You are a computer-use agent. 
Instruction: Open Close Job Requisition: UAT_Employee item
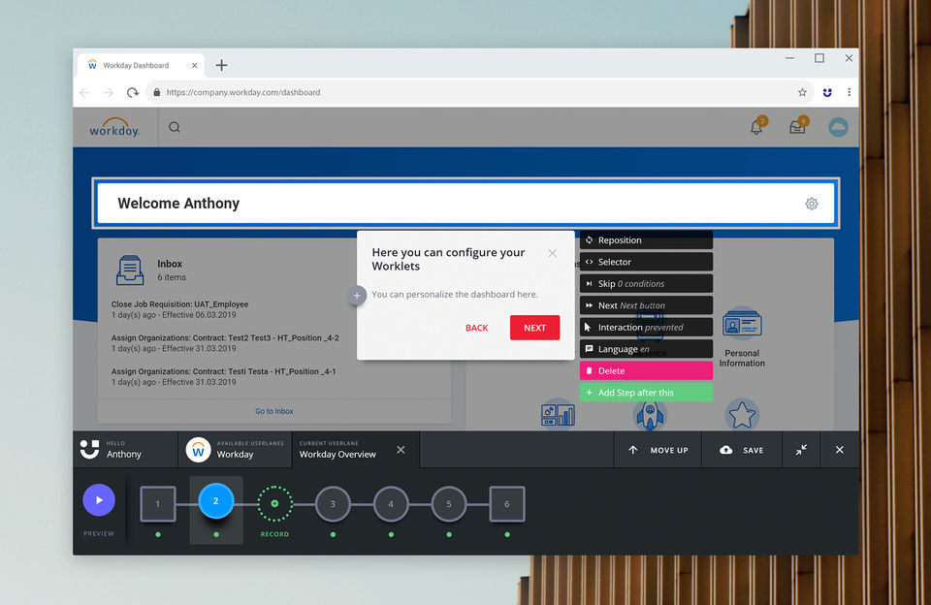point(180,309)
